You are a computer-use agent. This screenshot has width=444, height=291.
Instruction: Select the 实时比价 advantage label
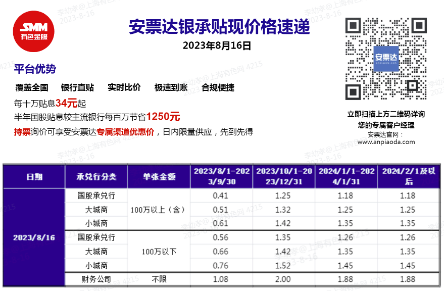124,87
